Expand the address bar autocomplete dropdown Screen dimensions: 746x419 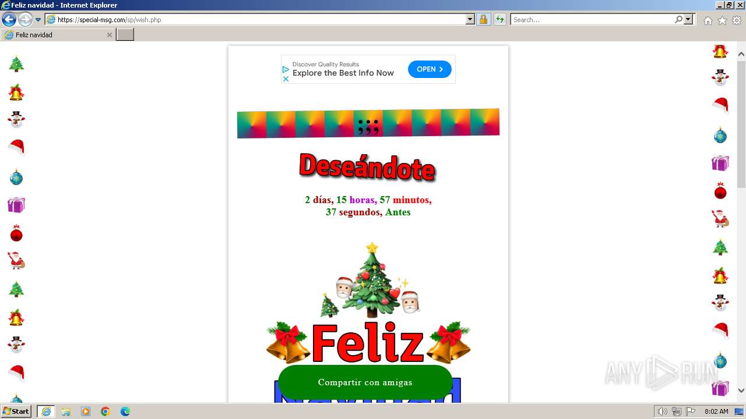click(x=470, y=19)
